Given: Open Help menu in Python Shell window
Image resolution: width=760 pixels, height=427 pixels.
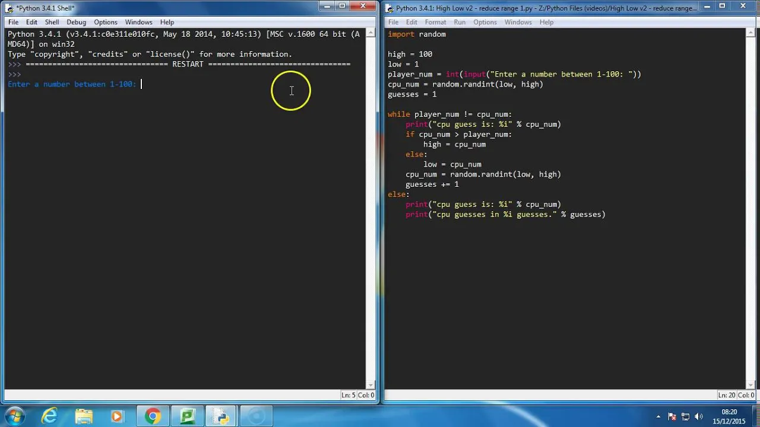Looking at the screenshot, I should tap(167, 22).
